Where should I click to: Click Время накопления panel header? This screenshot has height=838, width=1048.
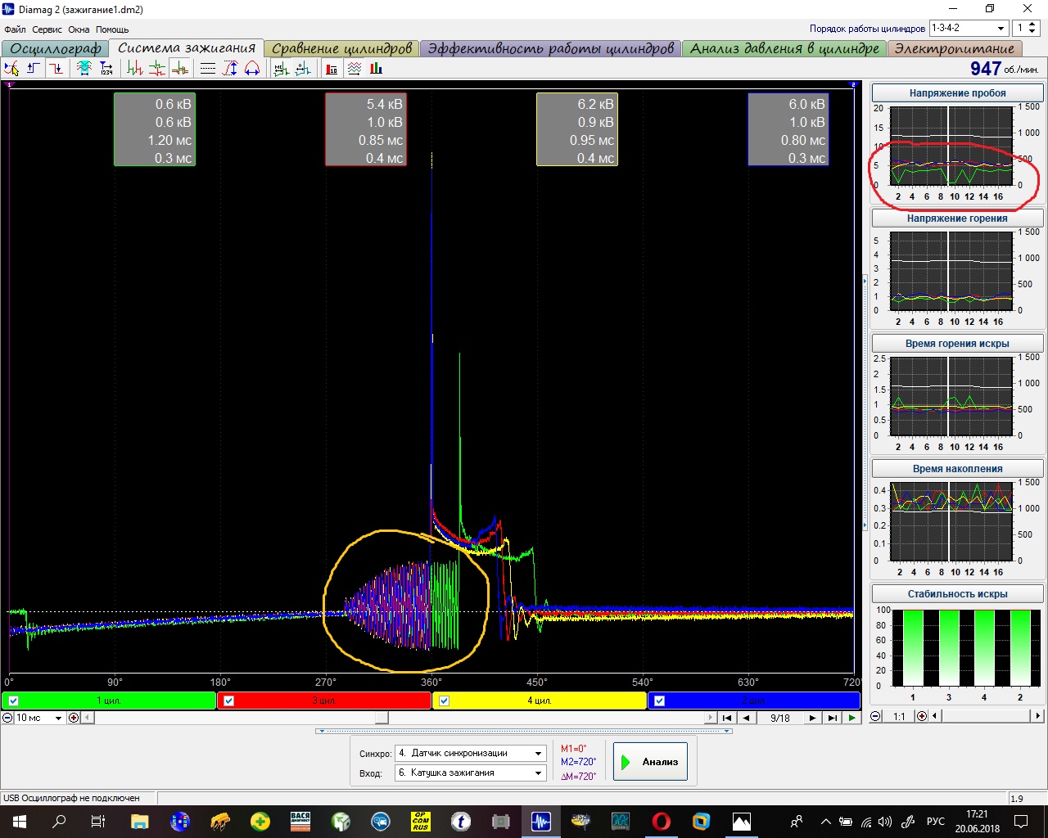pyautogui.click(x=957, y=469)
